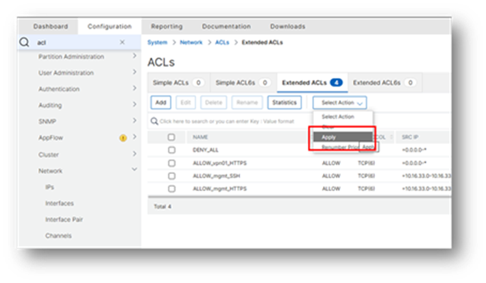
Task: Click the Statistics button
Action: click(x=284, y=103)
